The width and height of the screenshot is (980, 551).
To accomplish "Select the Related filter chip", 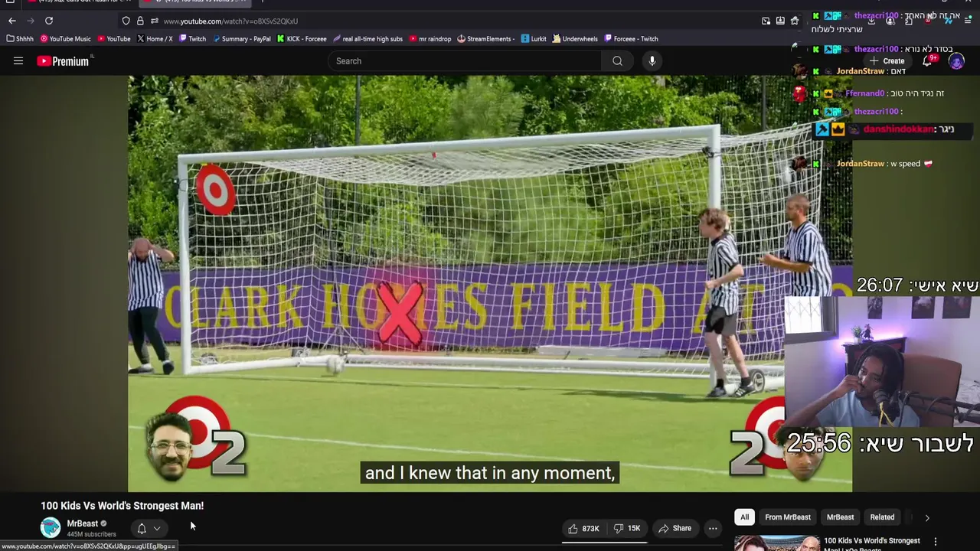I will click(x=882, y=517).
